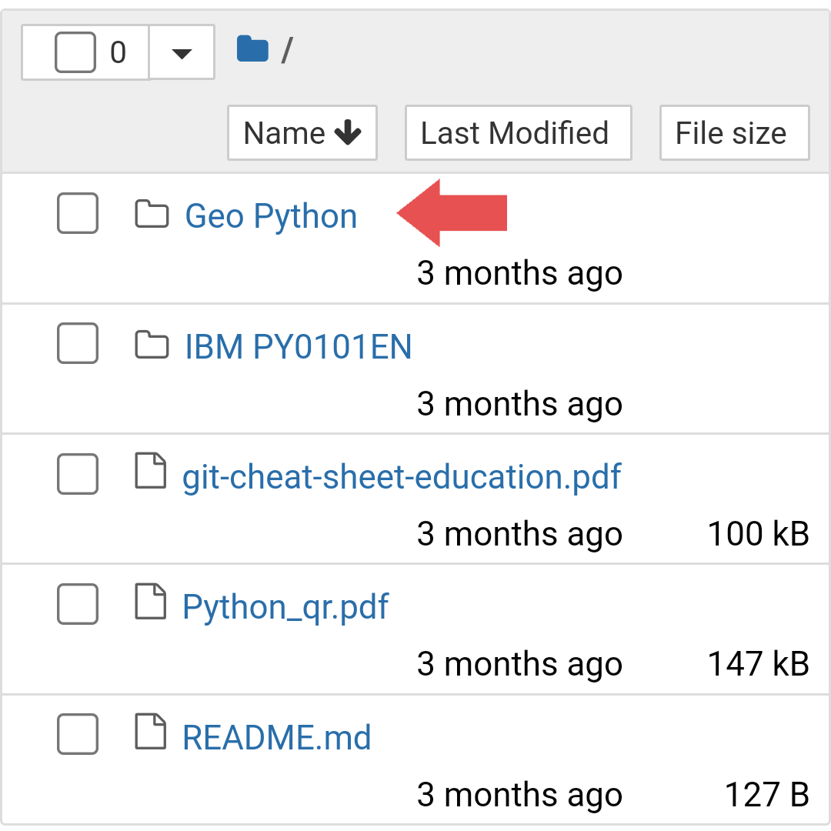Click the folder icon next to Geo Python
Screen dimensions: 831x831
(x=152, y=215)
